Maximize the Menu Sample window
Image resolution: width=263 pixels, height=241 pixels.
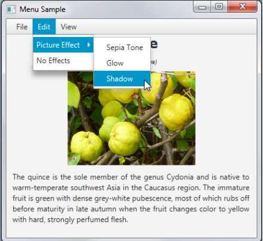pyautogui.click(x=219, y=7)
